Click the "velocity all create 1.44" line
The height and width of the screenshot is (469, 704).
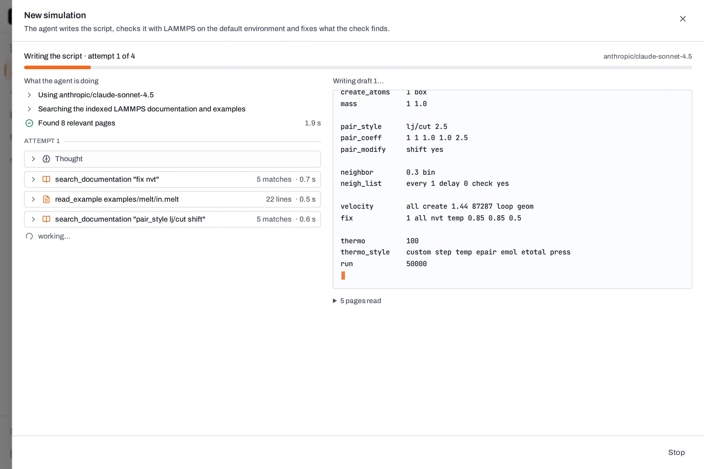437,206
